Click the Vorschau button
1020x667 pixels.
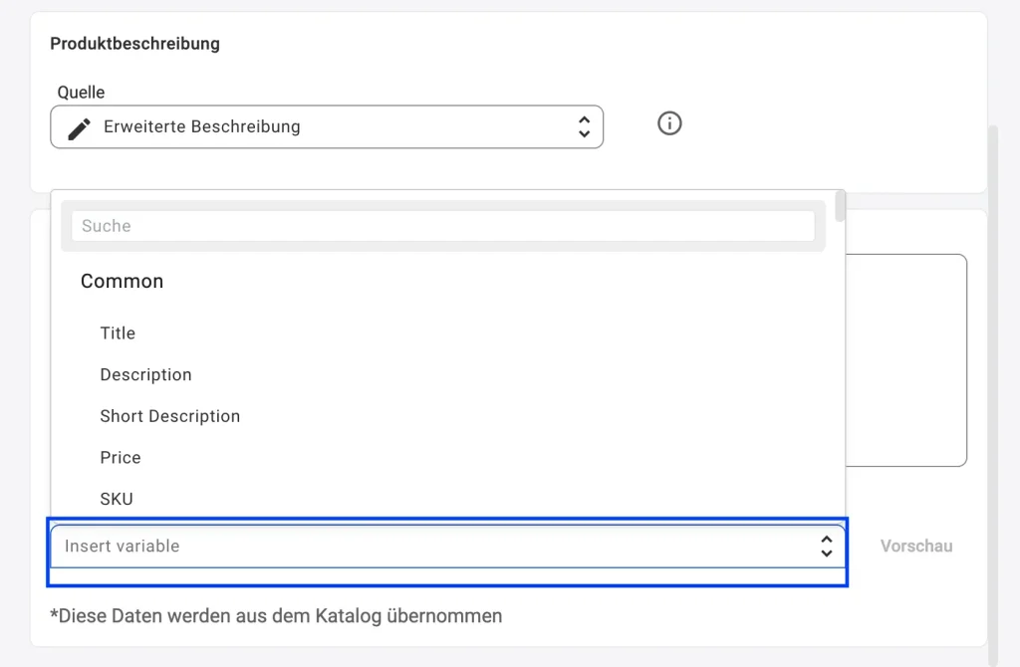pos(915,546)
